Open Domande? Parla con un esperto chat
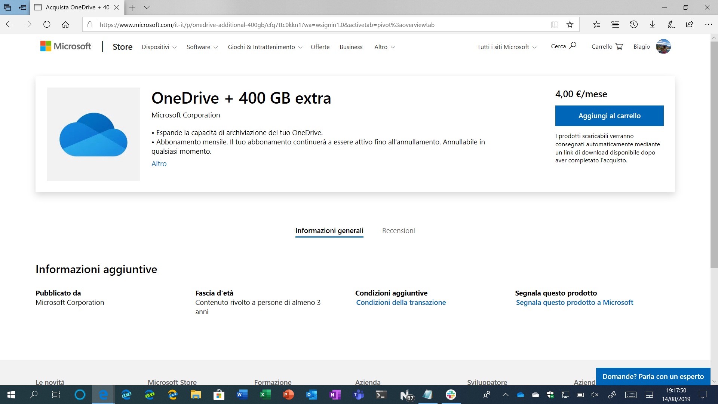Viewport: 718px width, 404px height. pyautogui.click(x=653, y=376)
